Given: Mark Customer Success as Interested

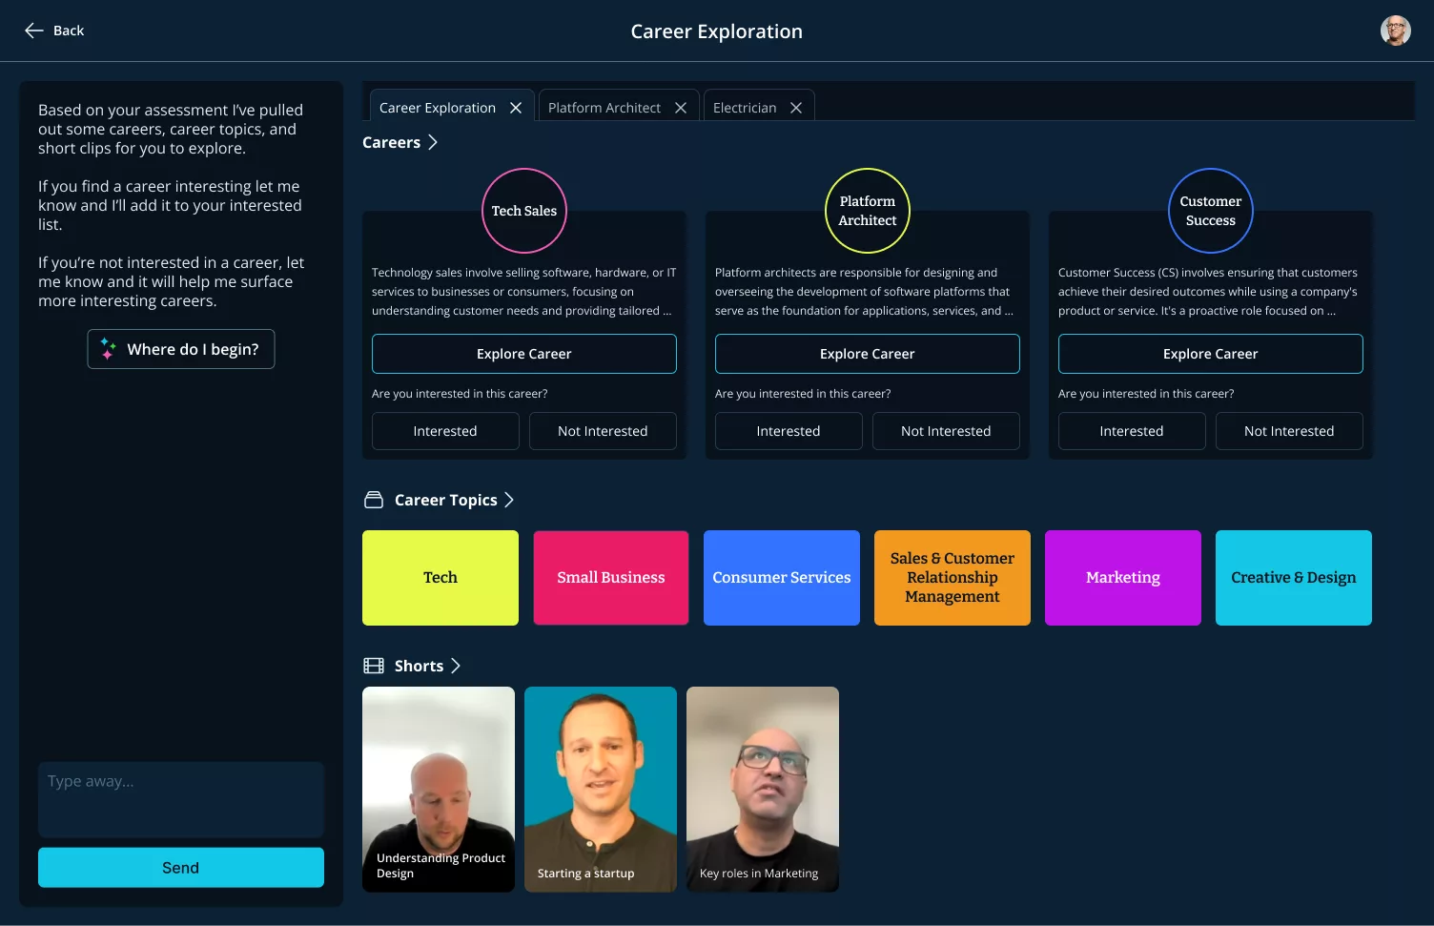Looking at the screenshot, I should tap(1132, 431).
